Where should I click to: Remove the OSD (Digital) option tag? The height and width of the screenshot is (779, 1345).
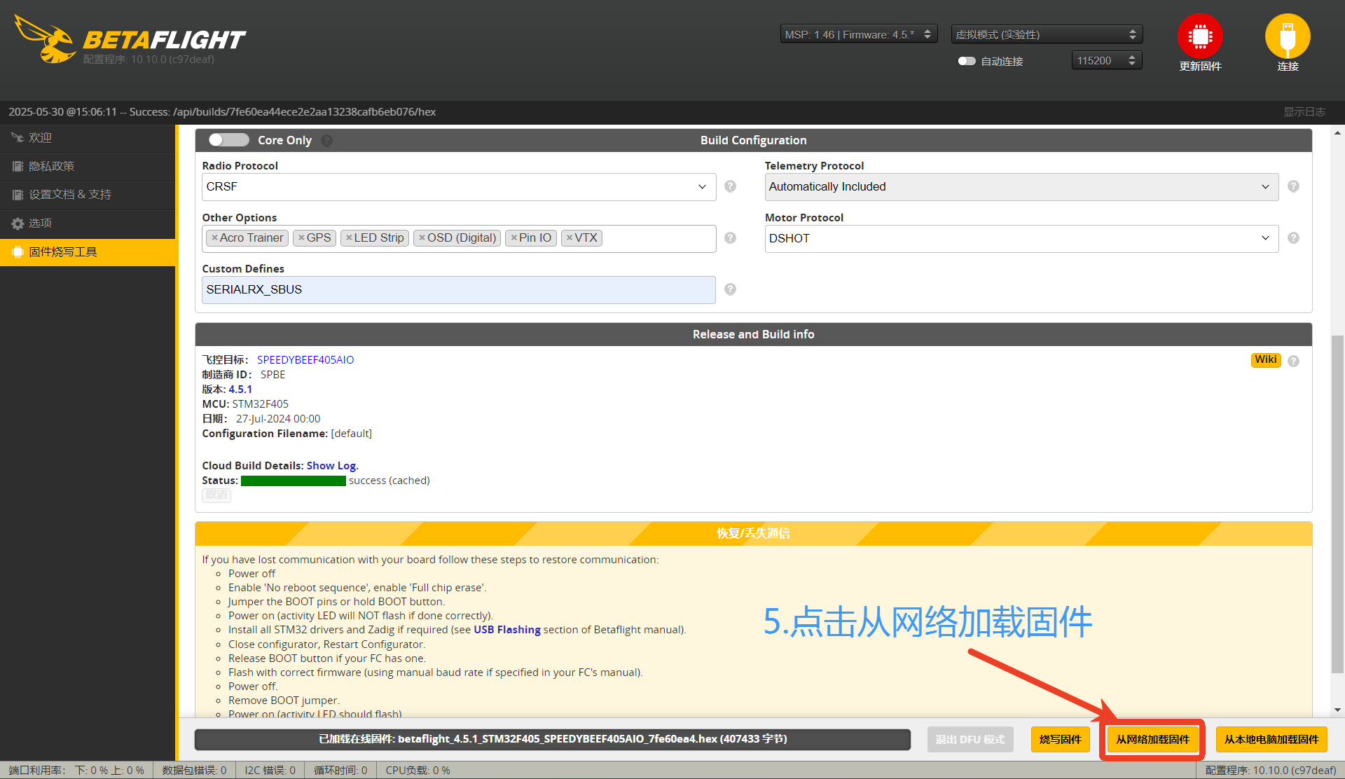422,237
